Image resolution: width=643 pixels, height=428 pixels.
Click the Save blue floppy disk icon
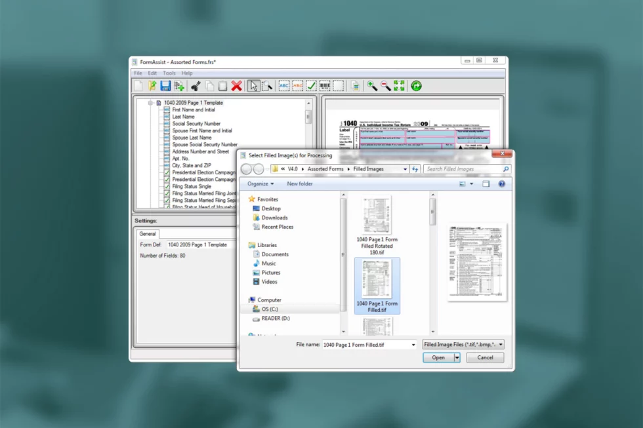(x=165, y=86)
